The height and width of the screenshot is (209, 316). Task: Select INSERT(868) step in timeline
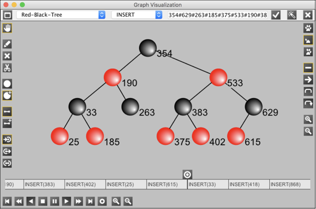click(x=290, y=184)
